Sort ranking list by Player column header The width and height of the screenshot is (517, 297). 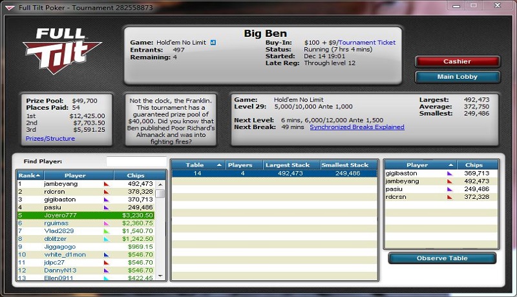tap(79, 176)
